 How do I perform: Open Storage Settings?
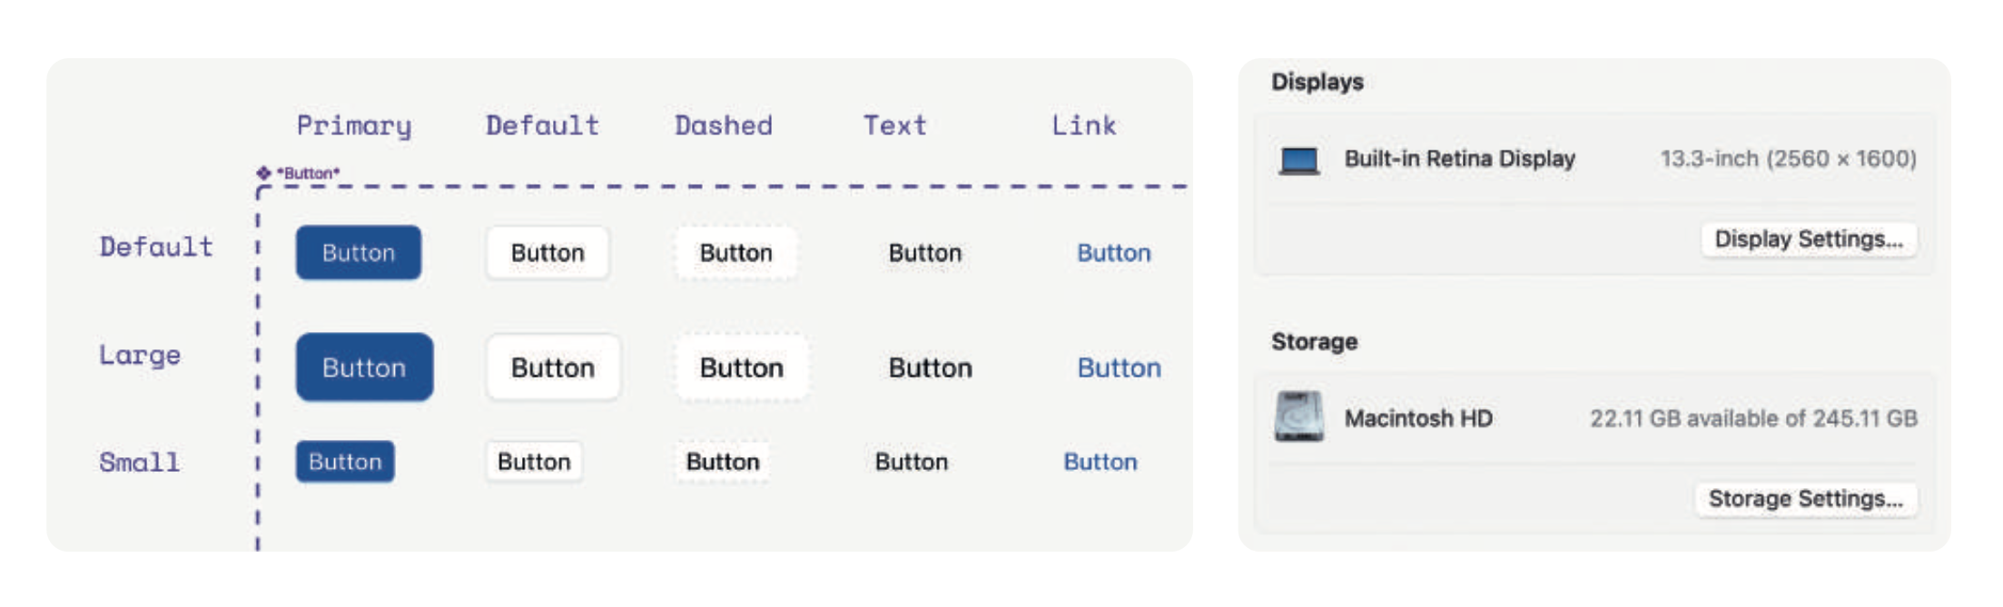(1805, 499)
